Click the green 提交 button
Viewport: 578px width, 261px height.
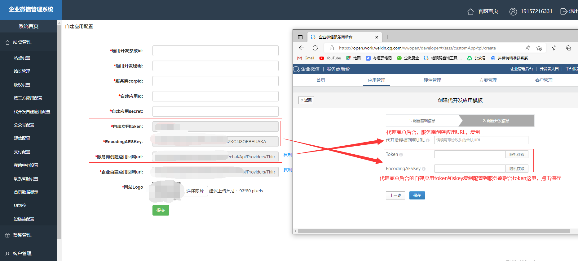tap(161, 210)
